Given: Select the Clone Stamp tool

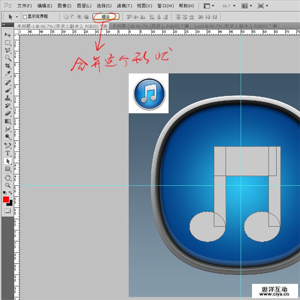Looking at the screenshot, I should (x=7, y=97).
